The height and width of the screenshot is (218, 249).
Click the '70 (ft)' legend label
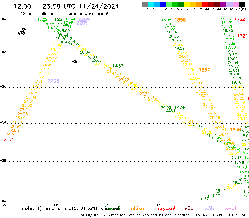pyautogui.click(x=241, y=9)
